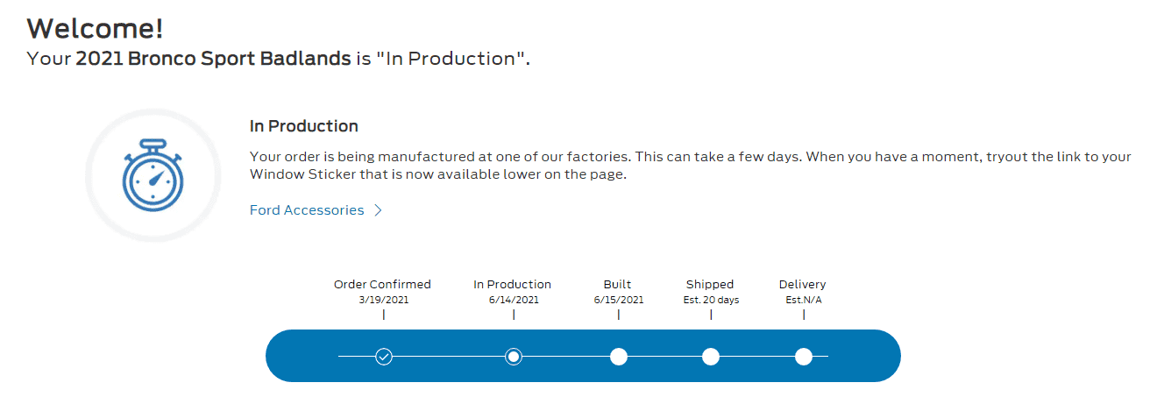Select the In Production step circle
Viewport: 1171px width, 404px height.
point(514,357)
